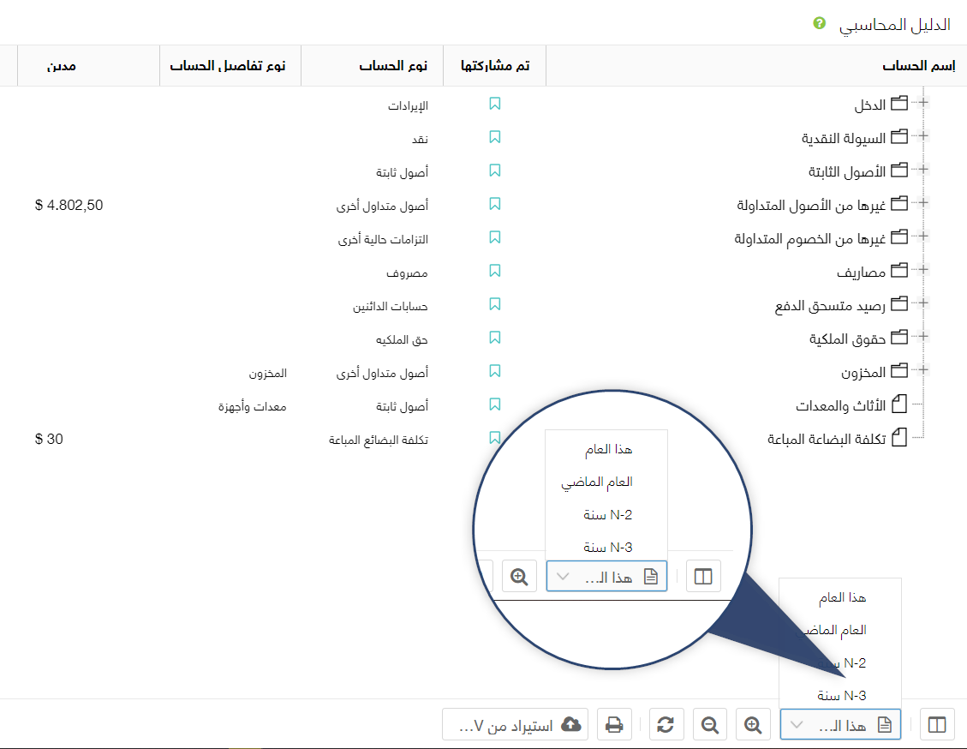Viewport: 967px width, 749px height.
Task: Click the التزامات حالية أخرى type cell
Action: tap(383, 239)
